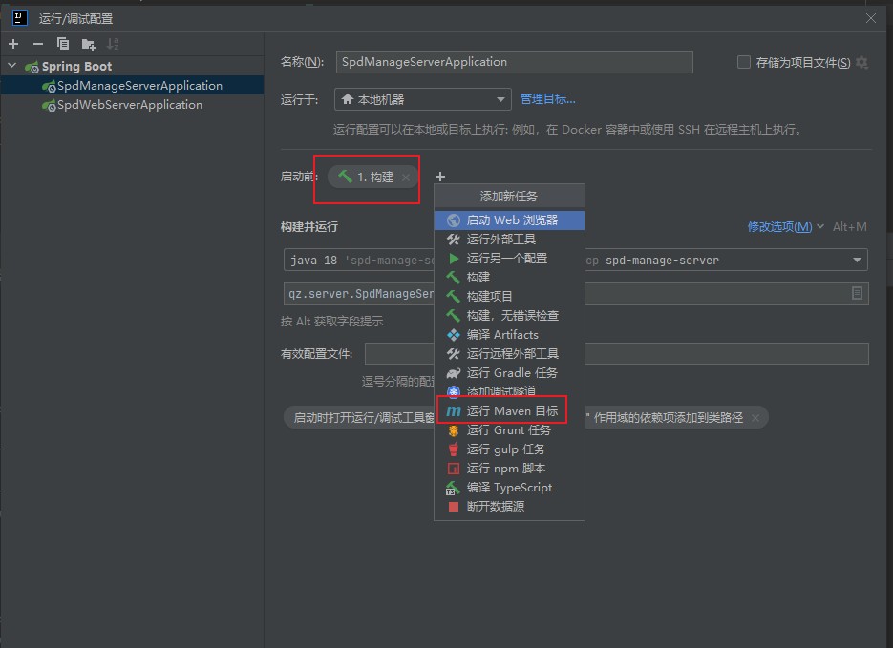Image resolution: width=893 pixels, height=648 pixels.
Task: Choose 运行 Gradle 任务 menu entry
Action: 509,372
